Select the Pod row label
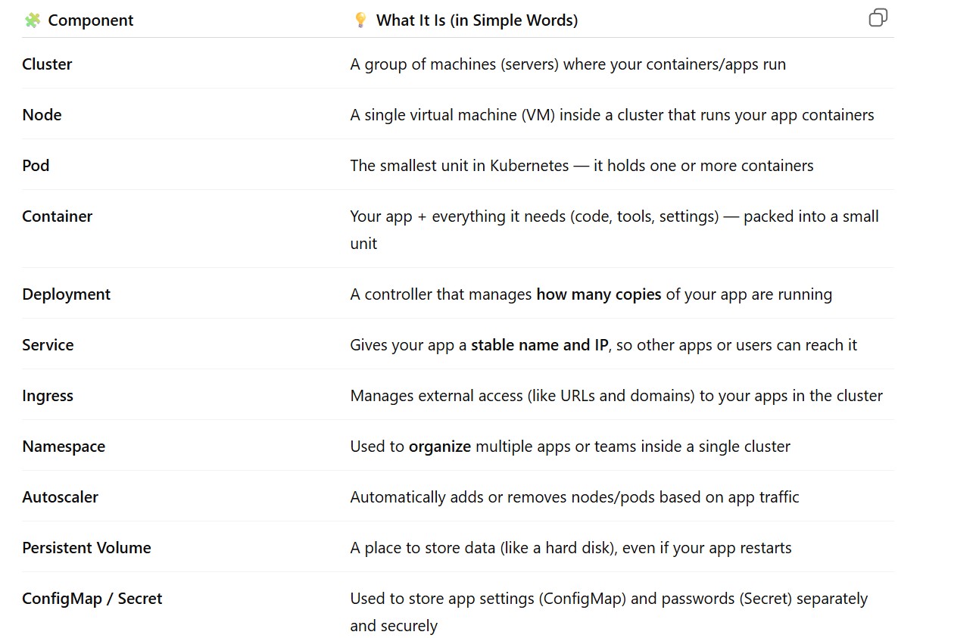The height and width of the screenshot is (638, 976). (x=36, y=166)
